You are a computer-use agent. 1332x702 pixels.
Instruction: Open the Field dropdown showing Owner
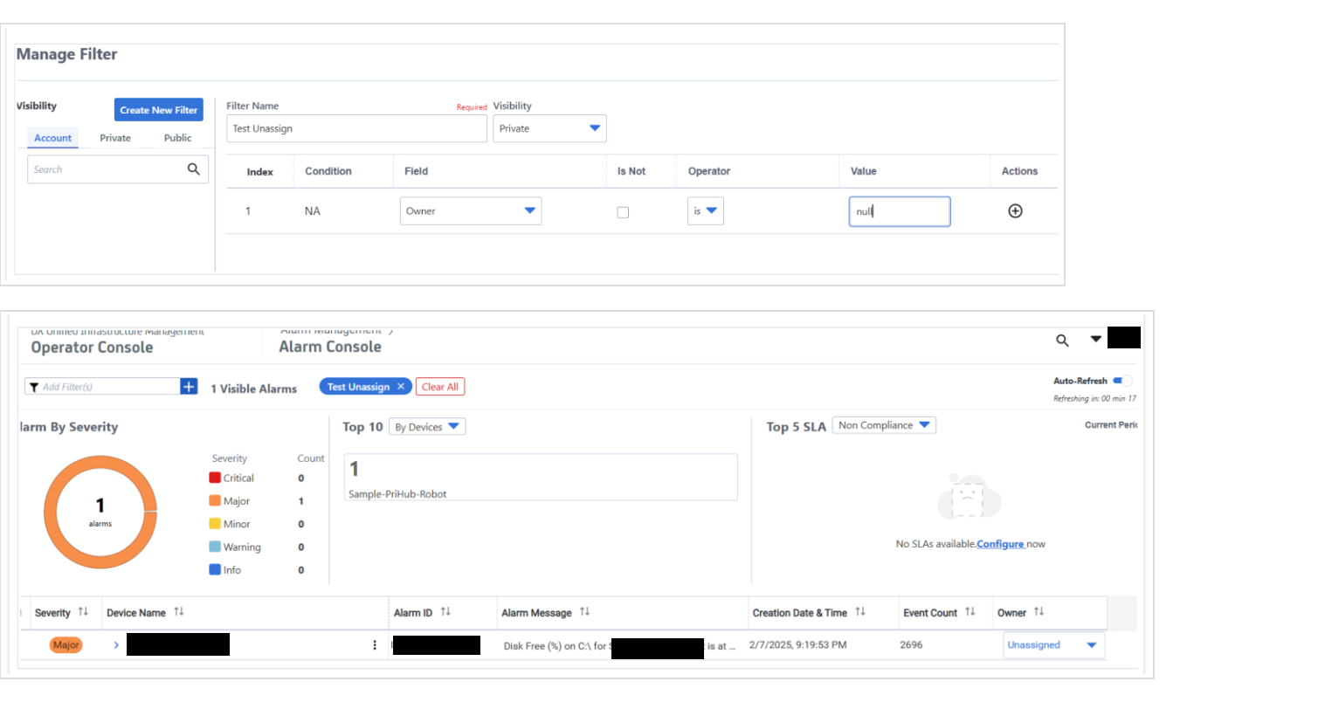pyautogui.click(x=470, y=211)
